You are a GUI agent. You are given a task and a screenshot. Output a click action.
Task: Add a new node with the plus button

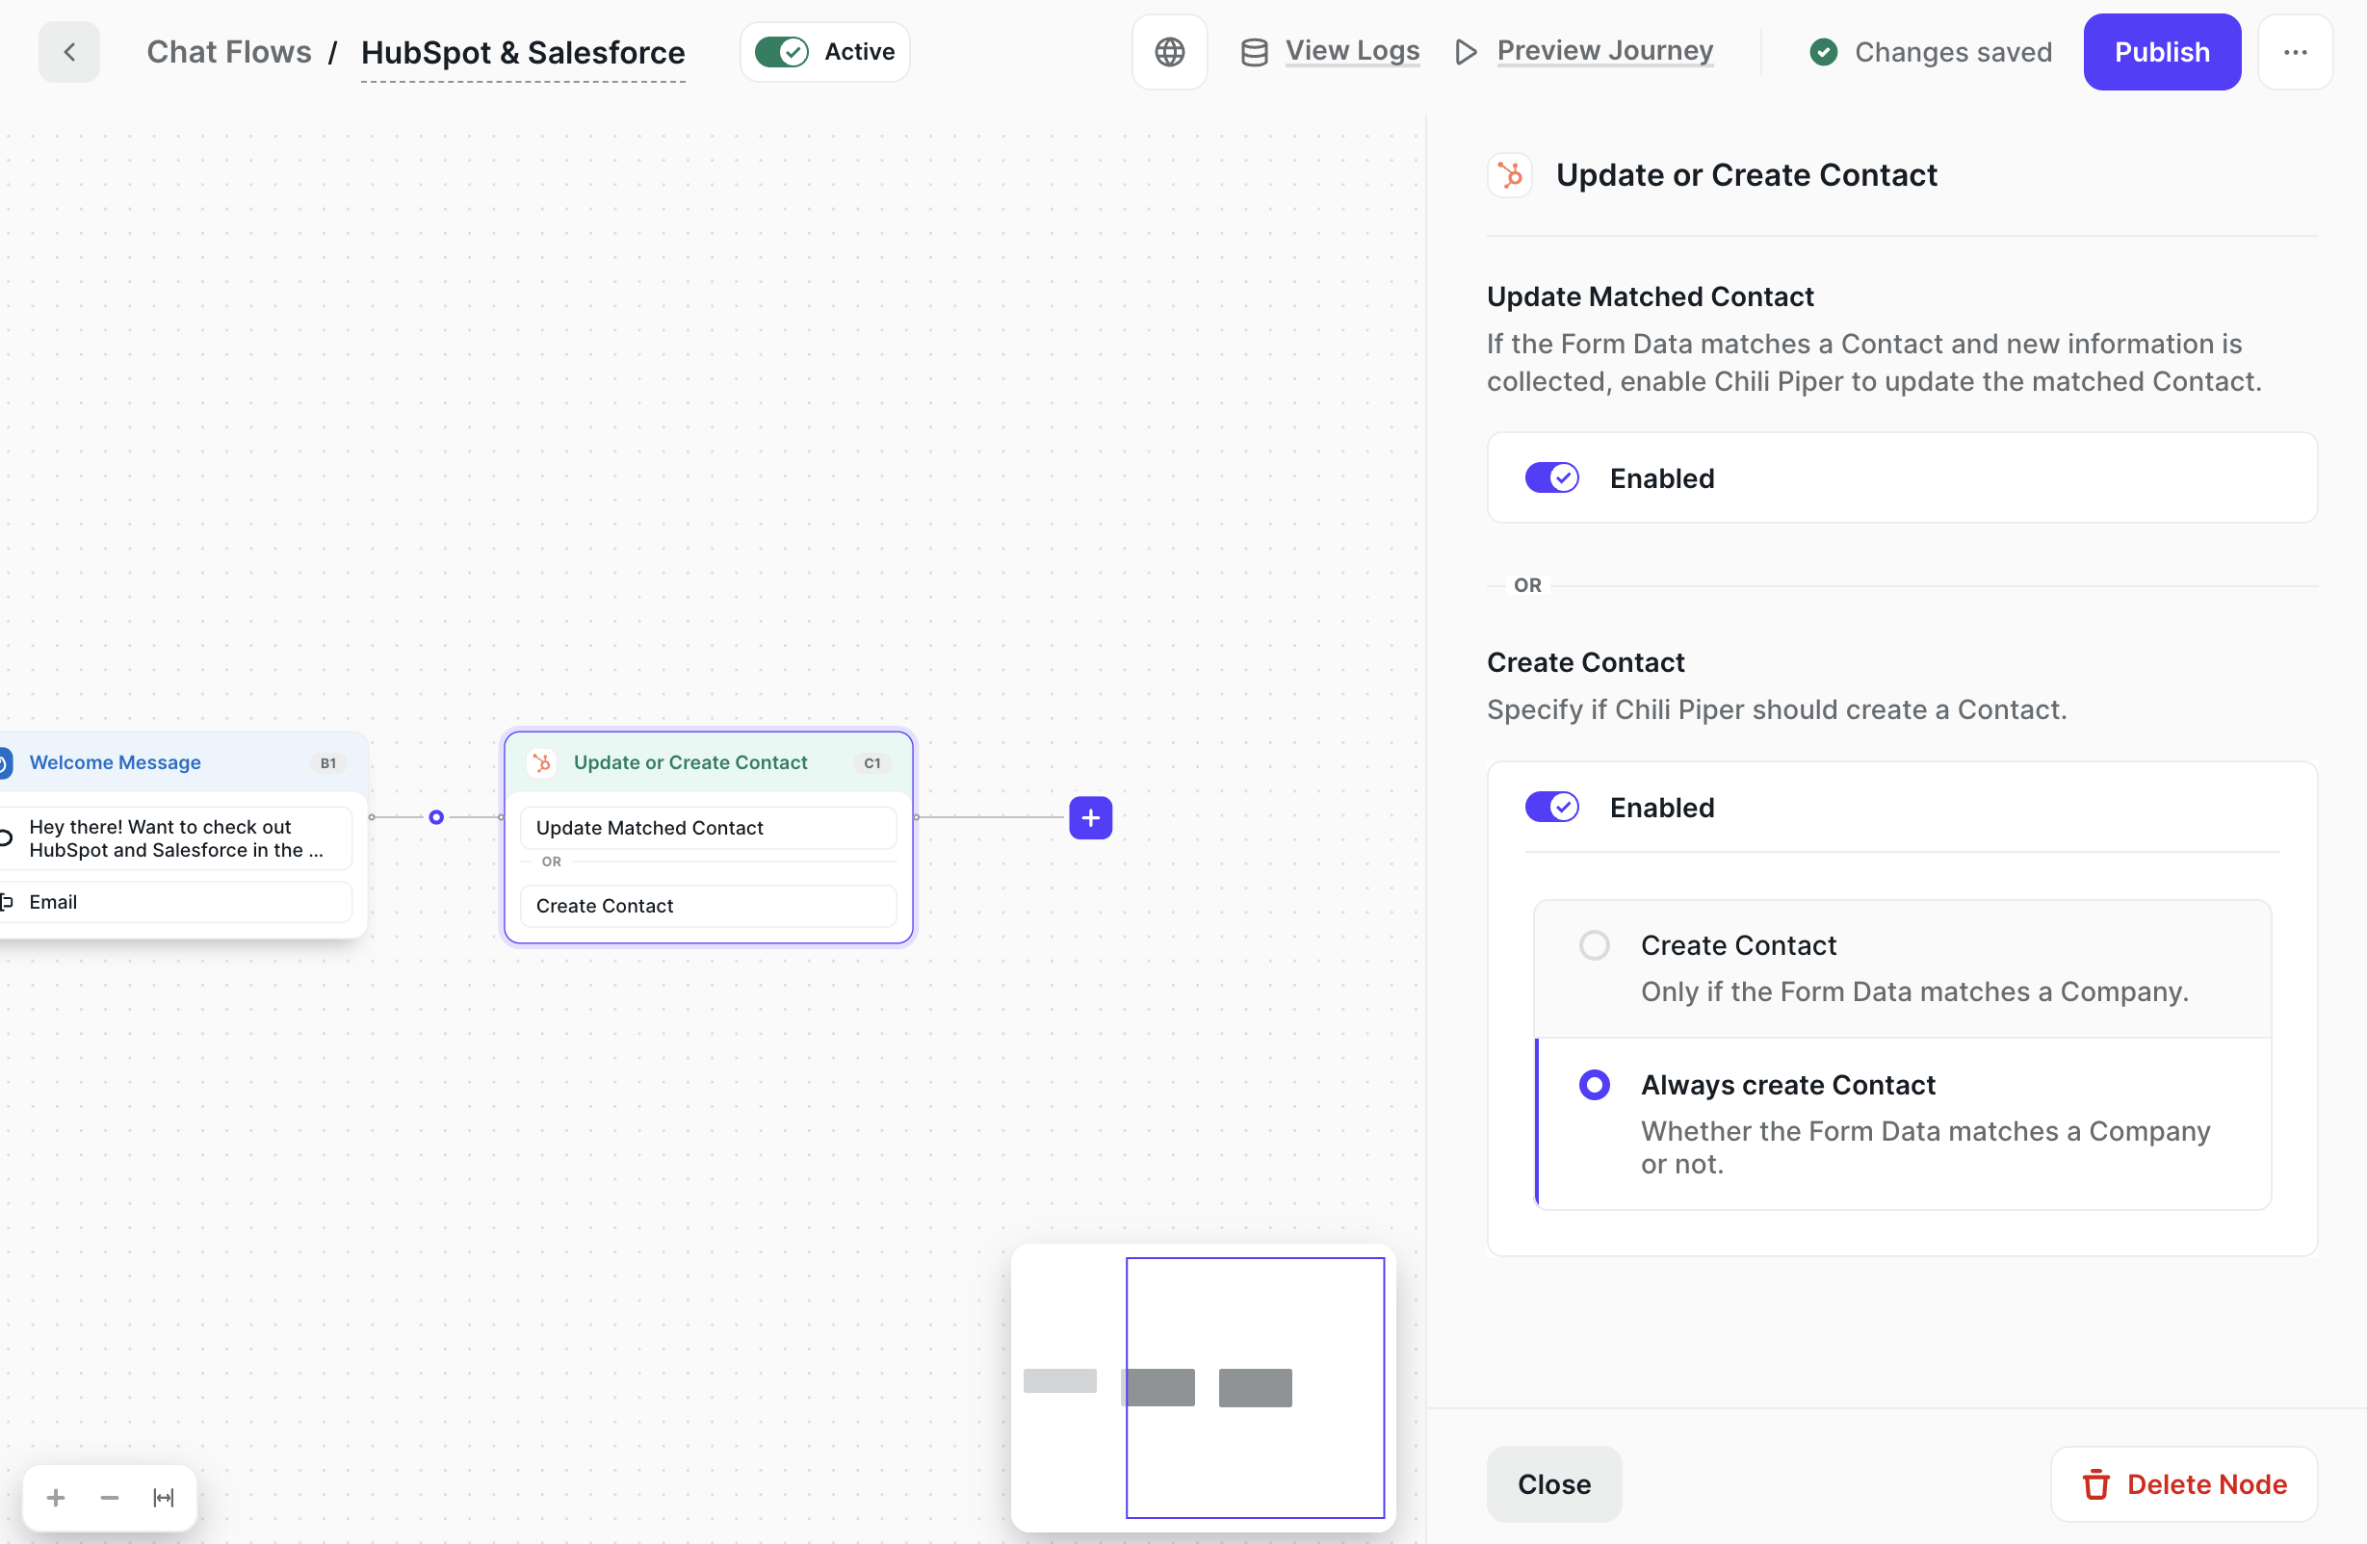pyautogui.click(x=1091, y=817)
